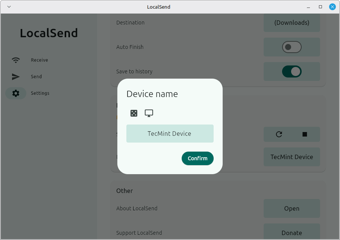The width and height of the screenshot is (340, 240).
Task: Click the dice icon to randomize device name
Action: (134, 113)
